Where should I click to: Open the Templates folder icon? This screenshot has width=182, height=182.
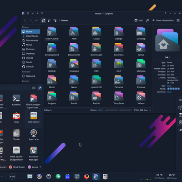tap(119, 96)
